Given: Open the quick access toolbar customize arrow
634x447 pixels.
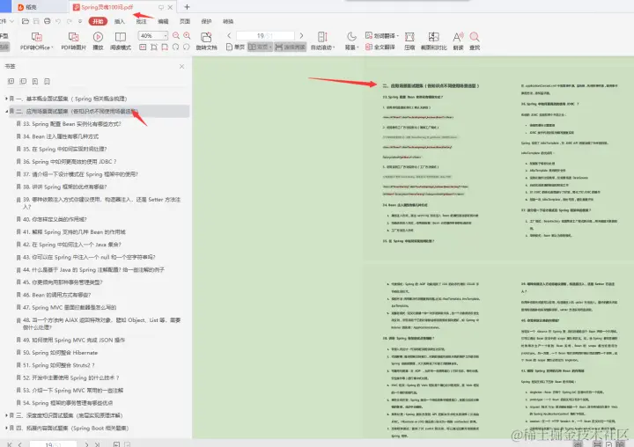Looking at the screenshot, I should tap(80, 21).
